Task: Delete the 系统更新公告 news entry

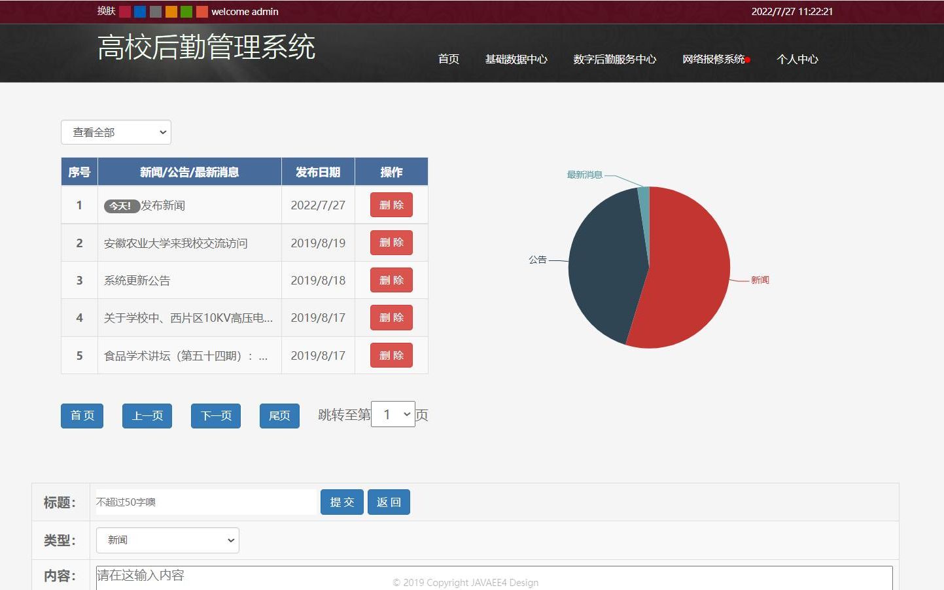Action: [391, 280]
